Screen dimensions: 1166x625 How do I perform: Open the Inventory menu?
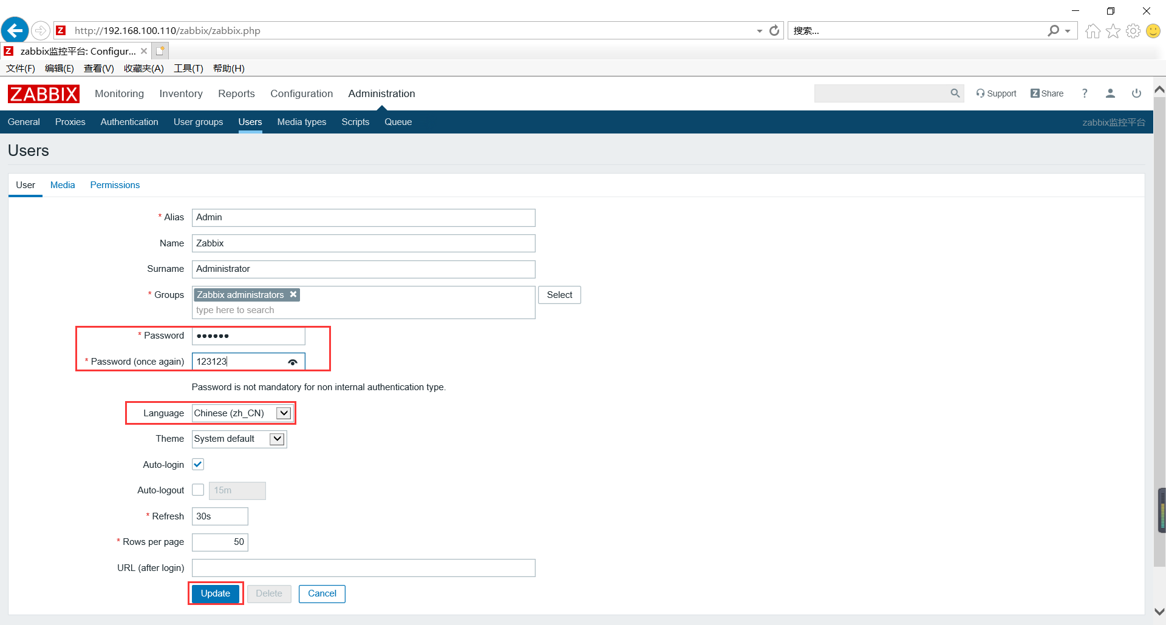[181, 93]
